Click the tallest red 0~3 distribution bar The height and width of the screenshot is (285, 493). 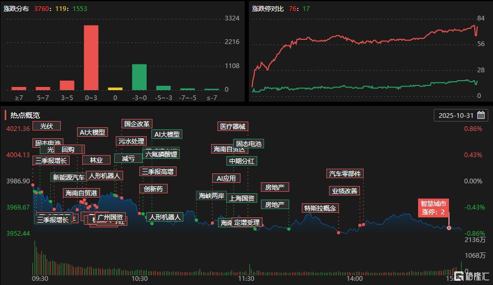pos(91,58)
